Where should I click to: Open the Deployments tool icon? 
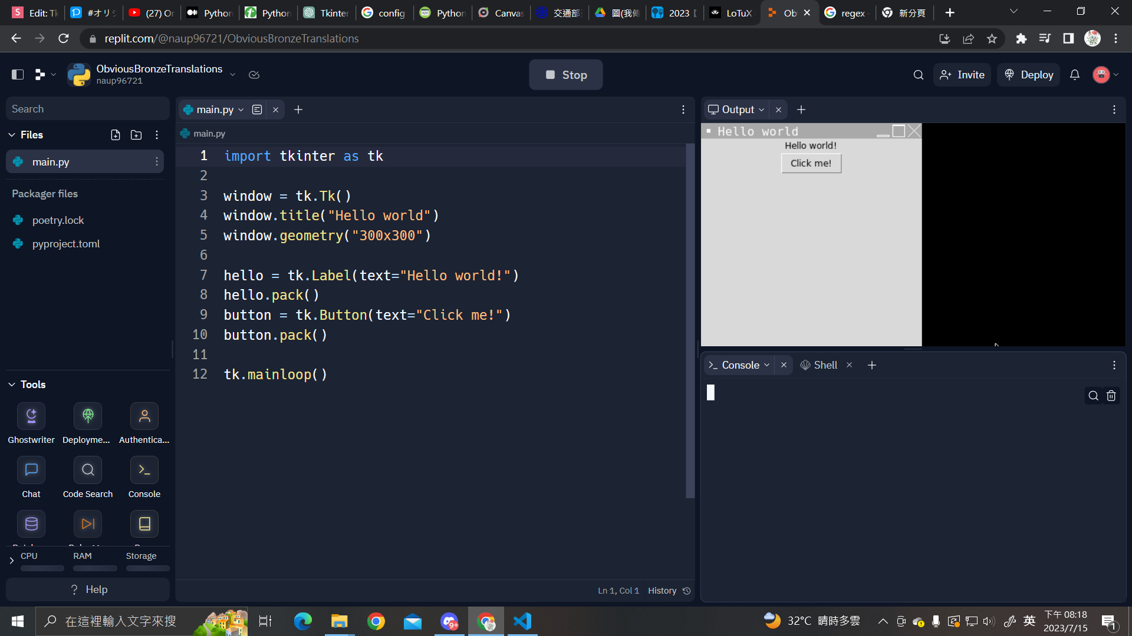coord(87,416)
